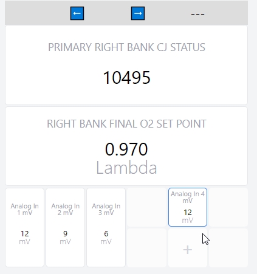Select the Right Bank Final O2 Set Point title
This screenshot has height=274, width=257.
pyautogui.click(x=126, y=124)
